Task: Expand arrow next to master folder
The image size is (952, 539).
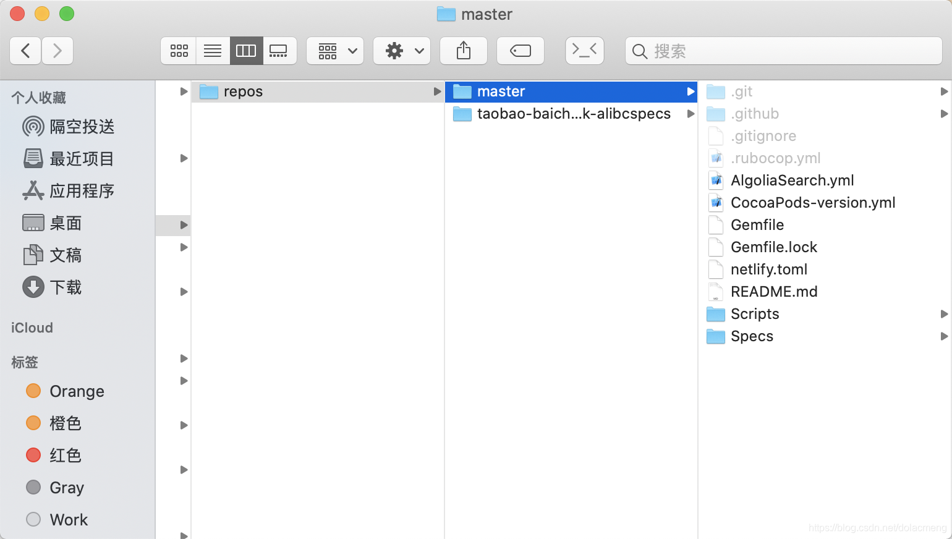Action: [691, 91]
